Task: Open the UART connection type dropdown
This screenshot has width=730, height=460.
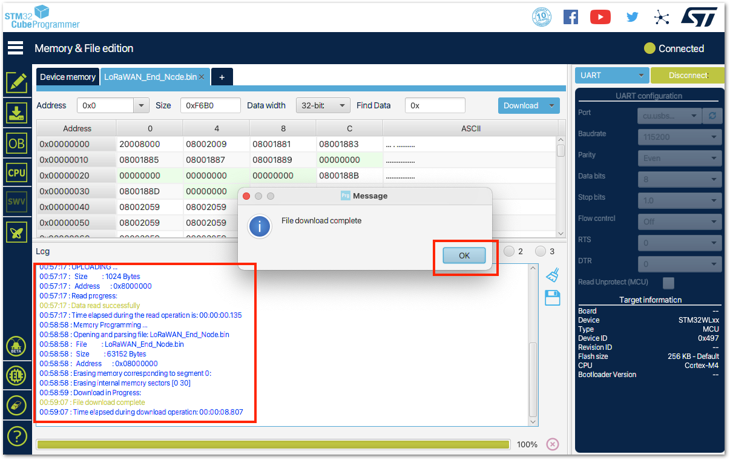Action: point(612,76)
